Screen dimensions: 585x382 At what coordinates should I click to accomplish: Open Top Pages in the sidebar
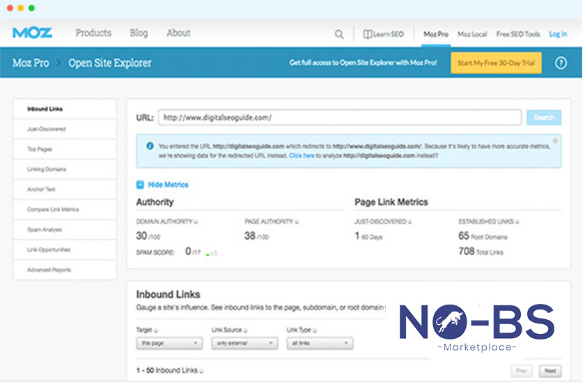pos(65,149)
